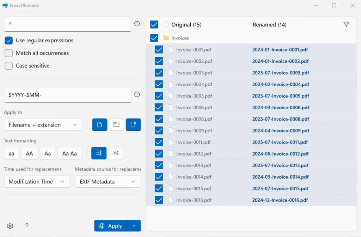Click the PowerRename app icon in title bar
Image resolution: width=361 pixels, height=237 pixels.
(5, 5)
